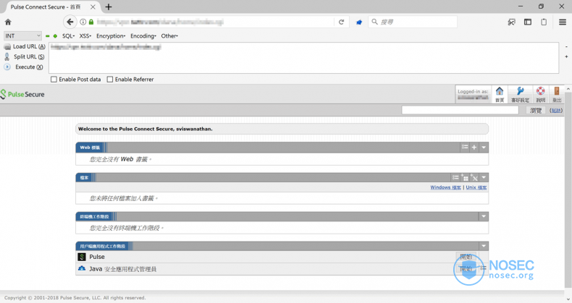Viewport: 572px width, 303px height.
Task: Click the green minus icon in HackBar
Action: 47,36
